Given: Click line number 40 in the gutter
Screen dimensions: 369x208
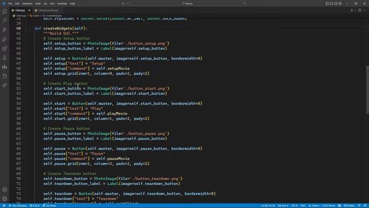Looking at the screenshot, I should (18, 28).
